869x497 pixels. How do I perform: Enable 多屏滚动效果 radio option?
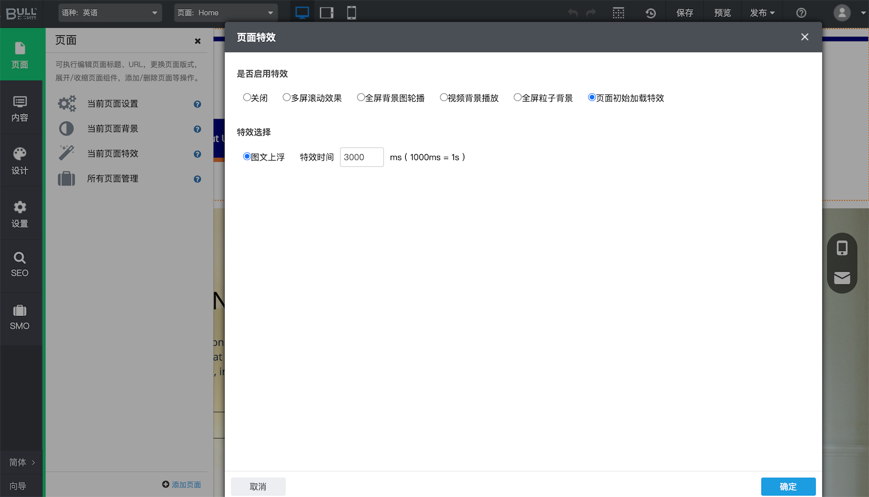click(286, 97)
